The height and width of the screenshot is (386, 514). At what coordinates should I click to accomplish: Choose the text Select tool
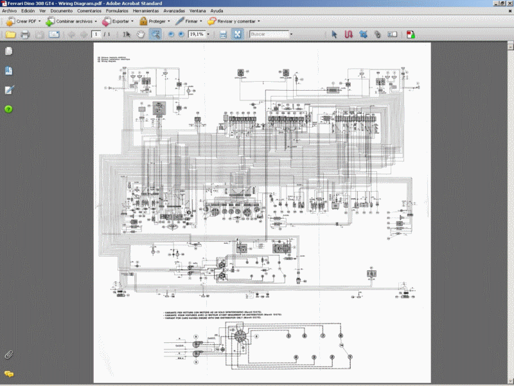pyautogui.click(x=127, y=35)
